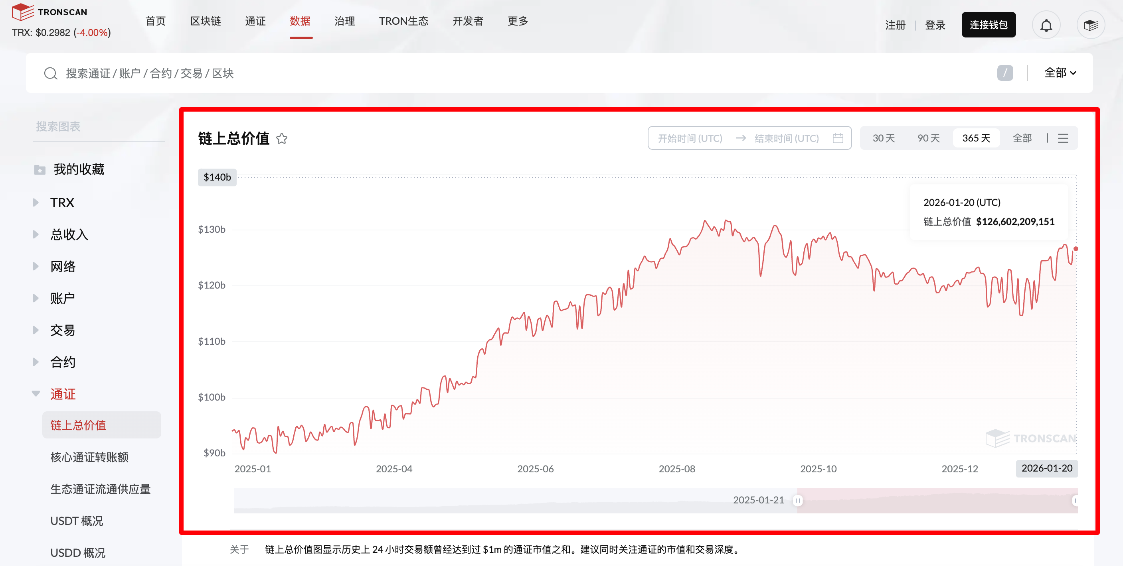Open the TRON生态 nav menu

point(404,21)
